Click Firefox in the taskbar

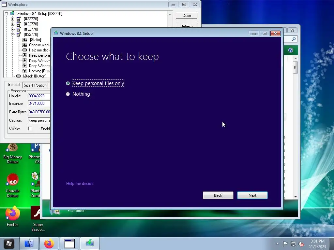click(49, 243)
